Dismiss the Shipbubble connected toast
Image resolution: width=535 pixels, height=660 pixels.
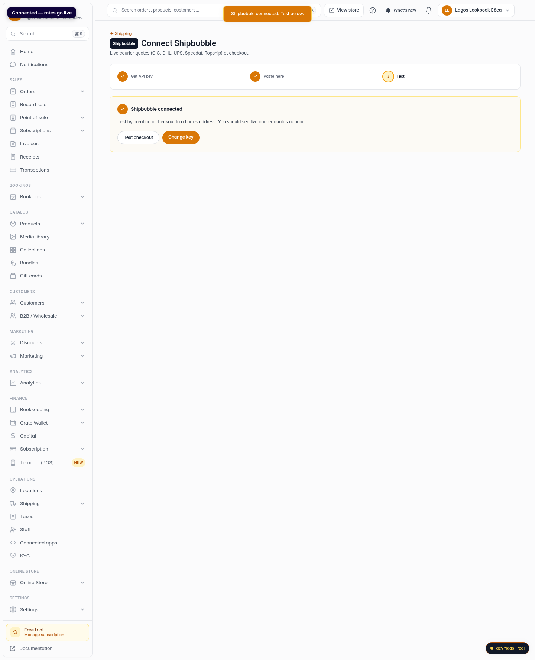[x=267, y=14]
